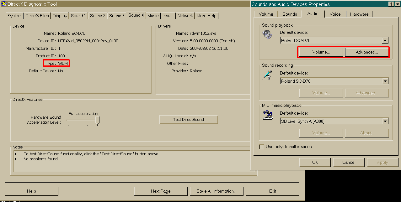401x202 pixels.
Task: Click the MIDI music playback Volume button
Action: pyautogui.click(x=321, y=133)
